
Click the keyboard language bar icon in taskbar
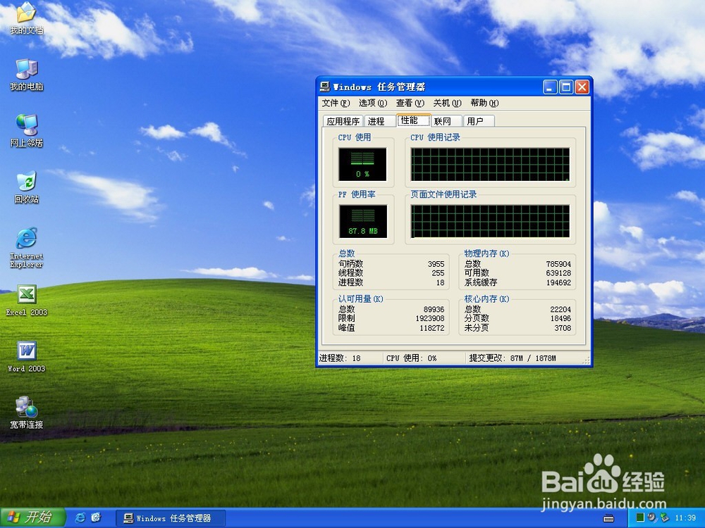pyautogui.click(x=608, y=519)
